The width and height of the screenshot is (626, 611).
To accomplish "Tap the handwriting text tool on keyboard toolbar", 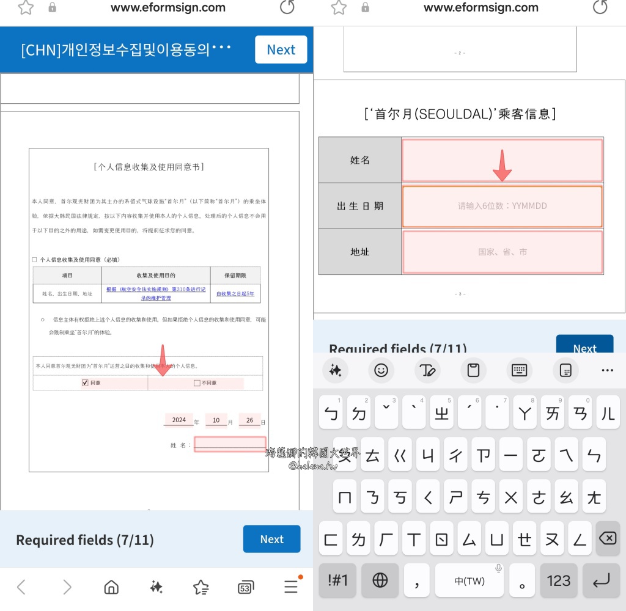I will [427, 370].
